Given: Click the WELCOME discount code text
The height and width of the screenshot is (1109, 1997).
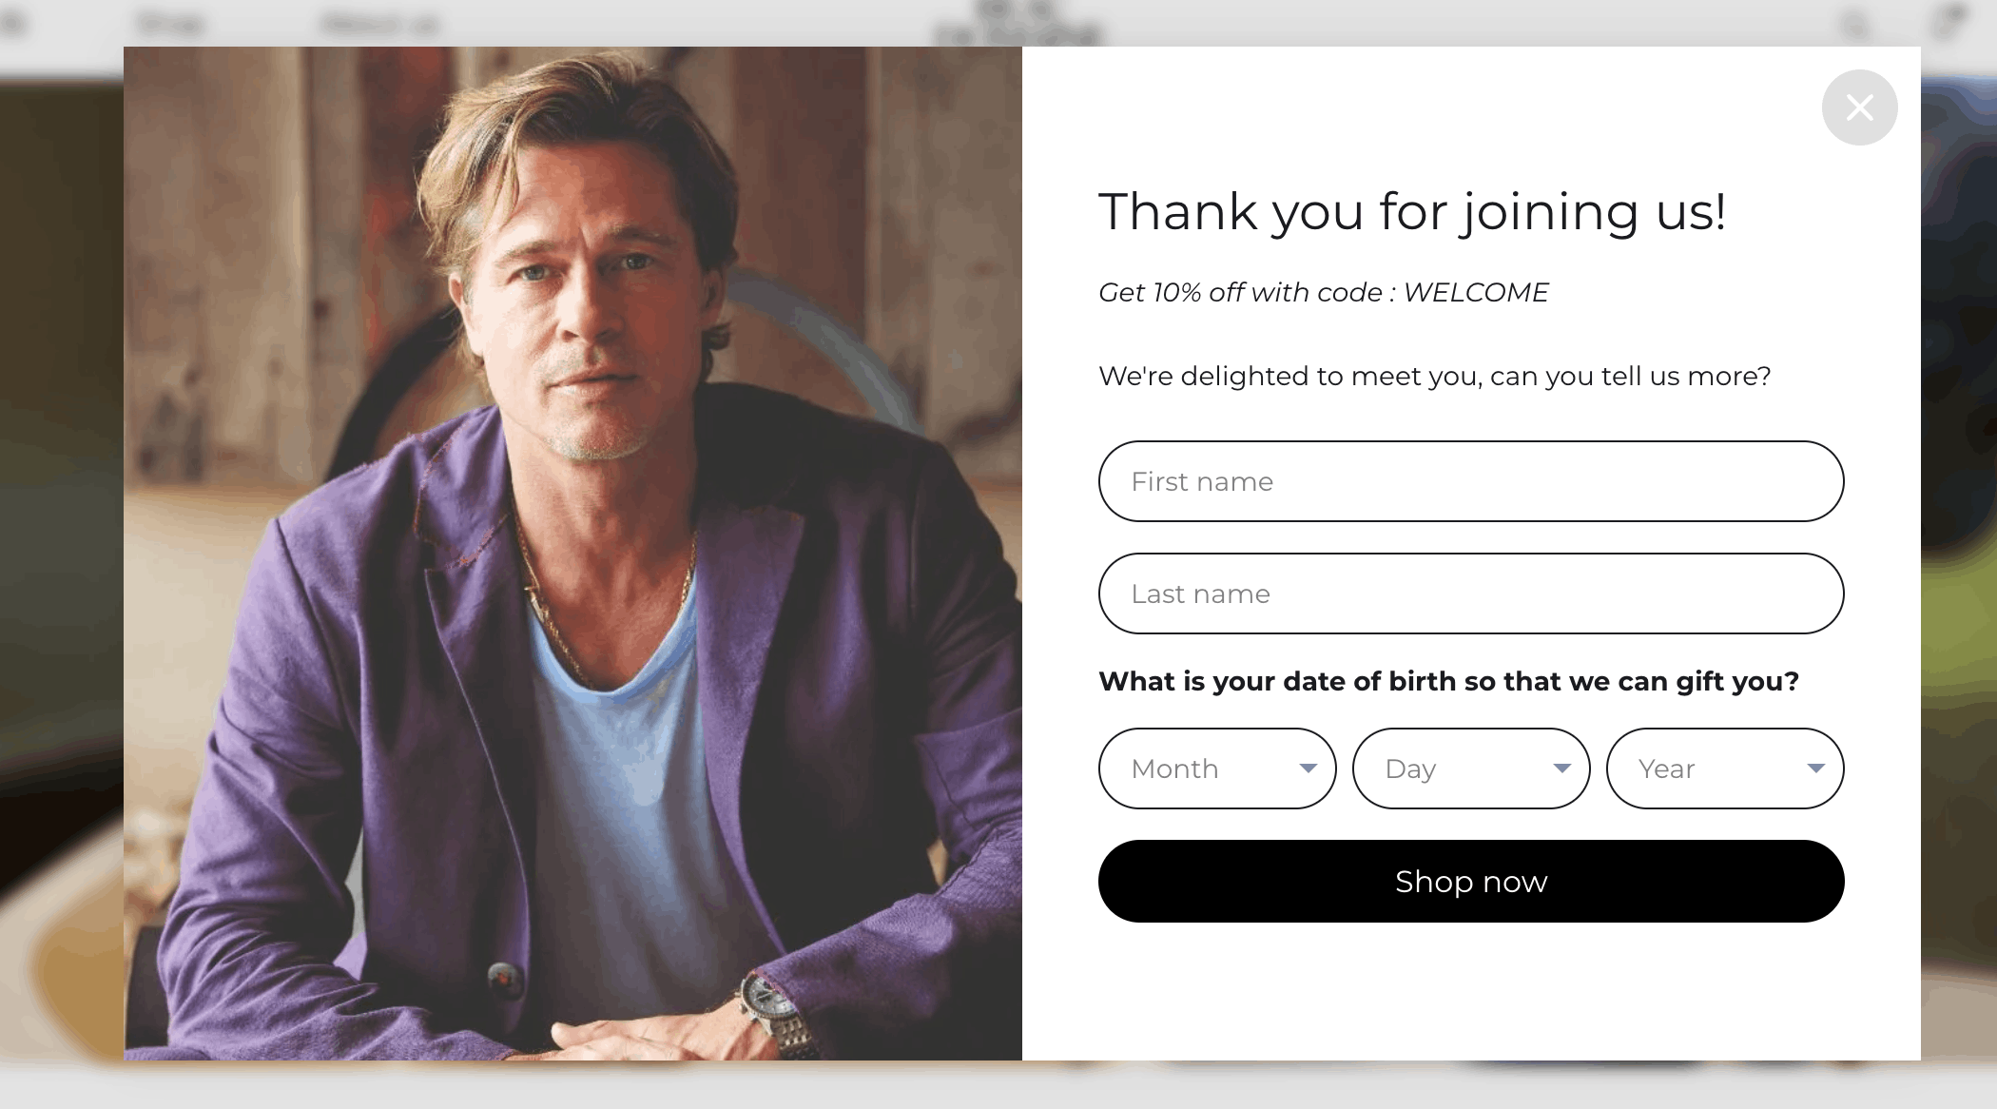Looking at the screenshot, I should tap(1475, 292).
